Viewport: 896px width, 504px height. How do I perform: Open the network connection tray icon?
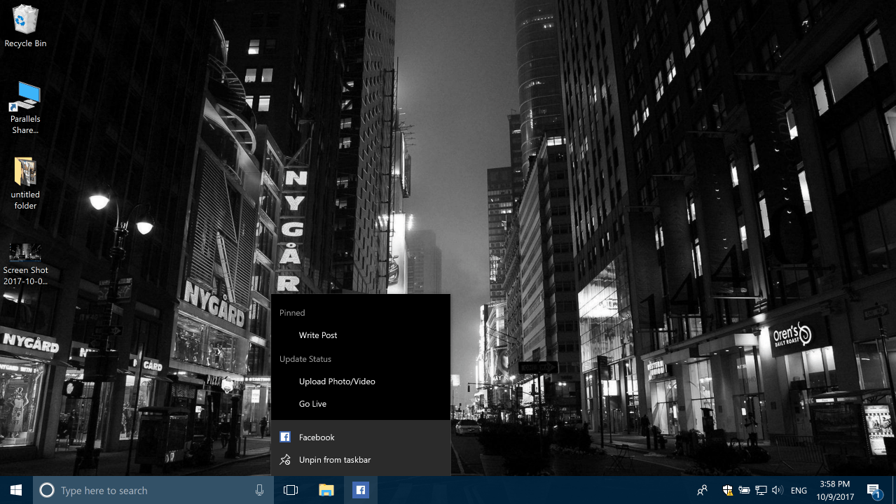[761, 491]
